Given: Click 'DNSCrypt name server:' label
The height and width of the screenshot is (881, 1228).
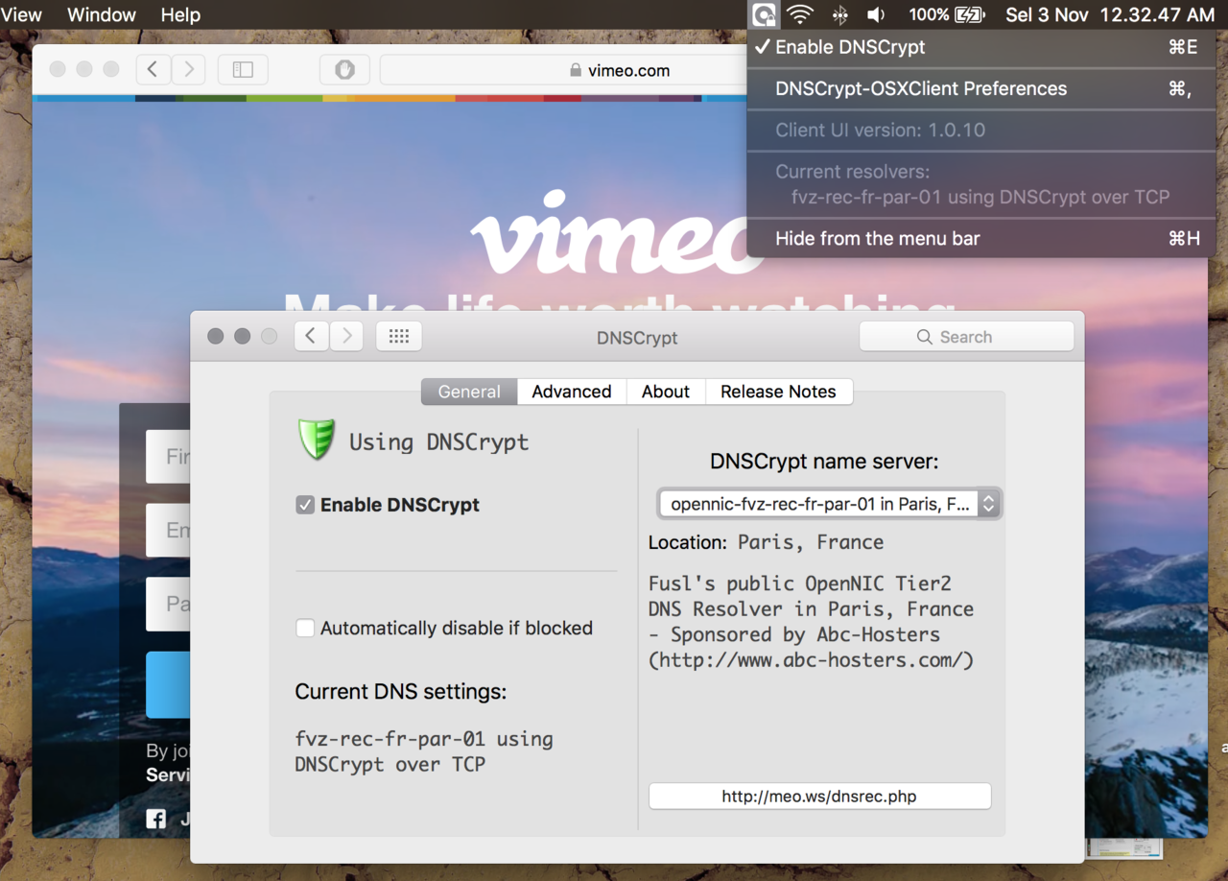Looking at the screenshot, I should pyautogui.click(x=824, y=462).
